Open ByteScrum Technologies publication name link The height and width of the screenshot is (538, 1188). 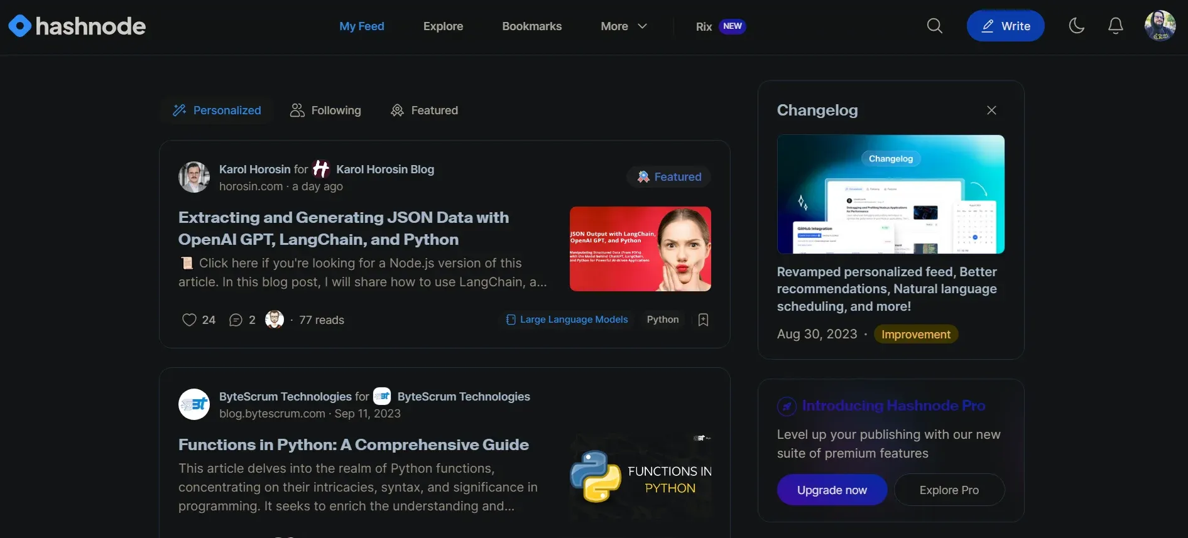(464, 397)
